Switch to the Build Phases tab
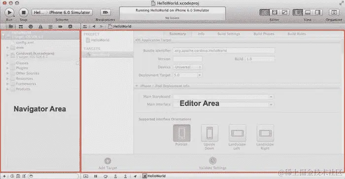Viewport: 345px width, 179px height. (x=264, y=34)
